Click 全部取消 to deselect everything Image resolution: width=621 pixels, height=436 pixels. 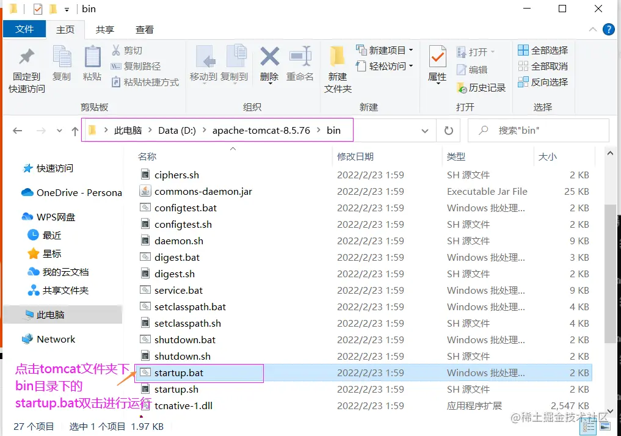[x=542, y=66]
